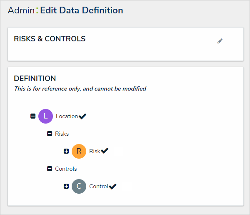Select the Control object label
The image size is (250, 215).
(x=99, y=186)
